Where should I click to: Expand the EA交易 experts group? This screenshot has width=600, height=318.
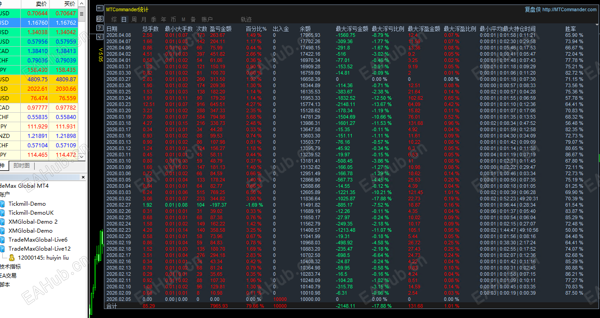[8, 275]
